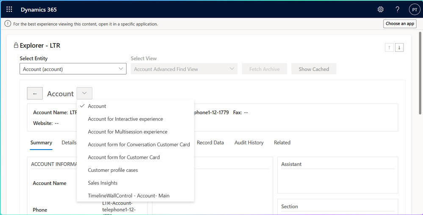Choose Account form for Customer Card
Image resolution: width=423 pixels, height=215 pixels.
[135, 157]
